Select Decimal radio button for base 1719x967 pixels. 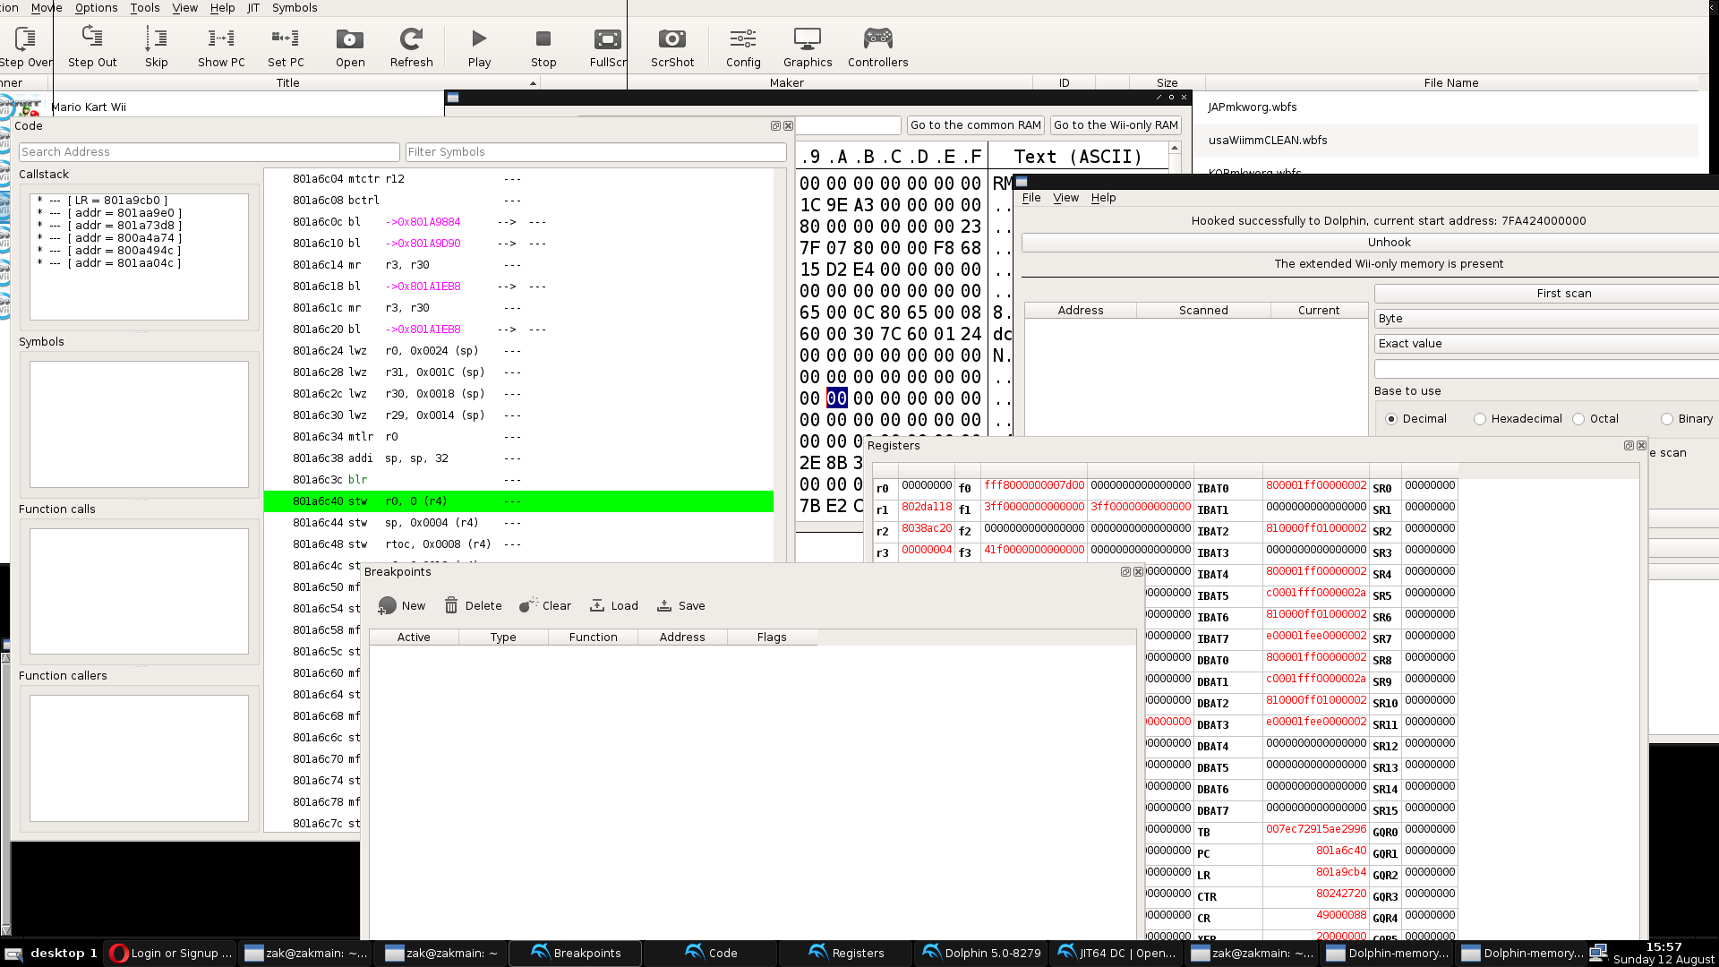click(x=1390, y=418)
